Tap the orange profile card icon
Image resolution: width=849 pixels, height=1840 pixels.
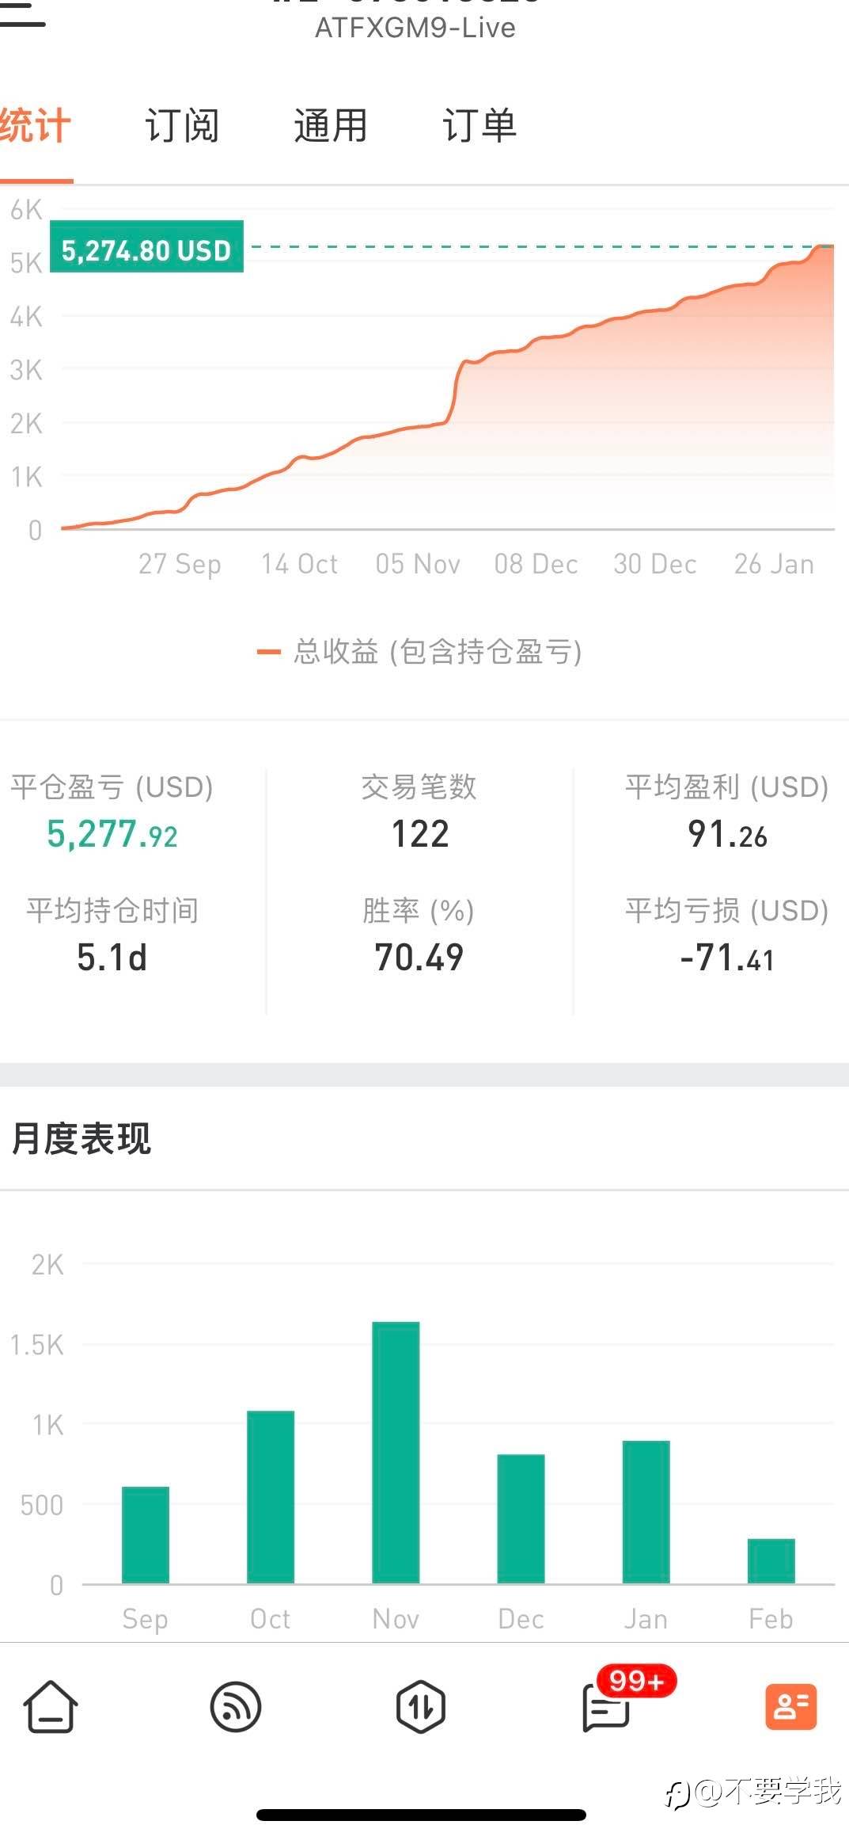coord(790,1706)
